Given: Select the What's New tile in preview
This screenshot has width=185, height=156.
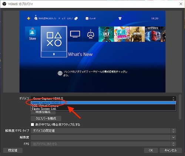Looking at the screenshot, I should pos(54,42).
